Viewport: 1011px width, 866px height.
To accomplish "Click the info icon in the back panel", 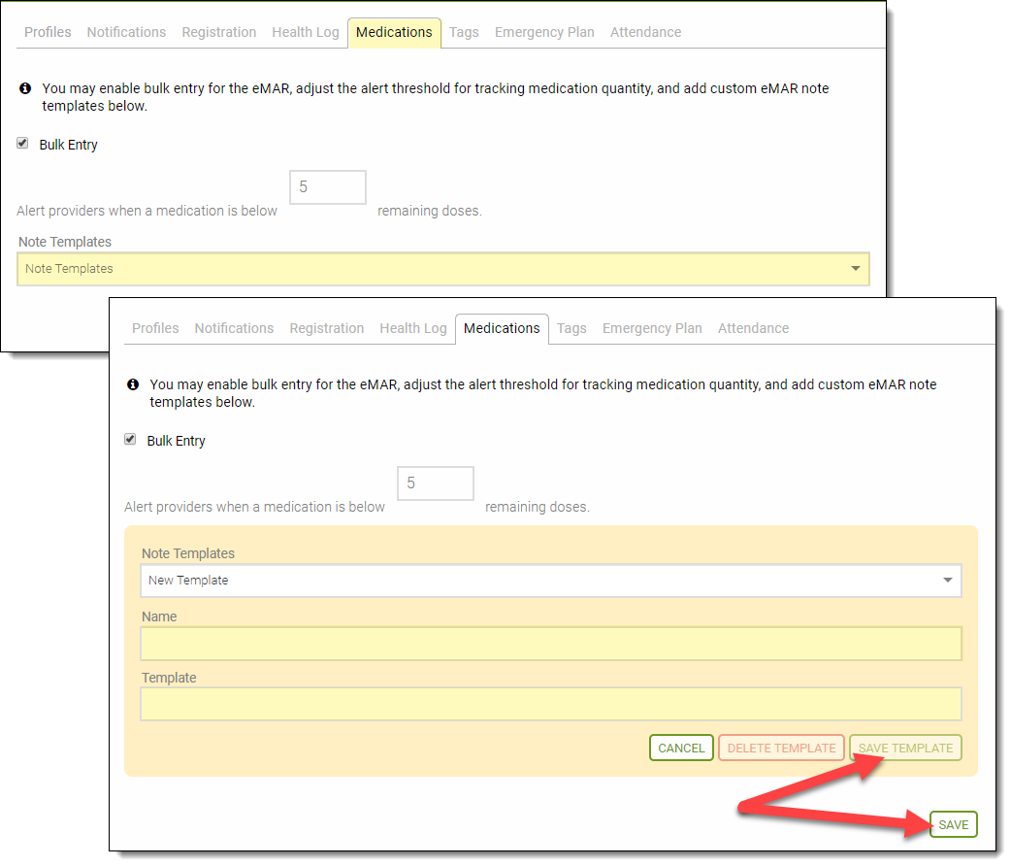I will (x=25, y=88).
